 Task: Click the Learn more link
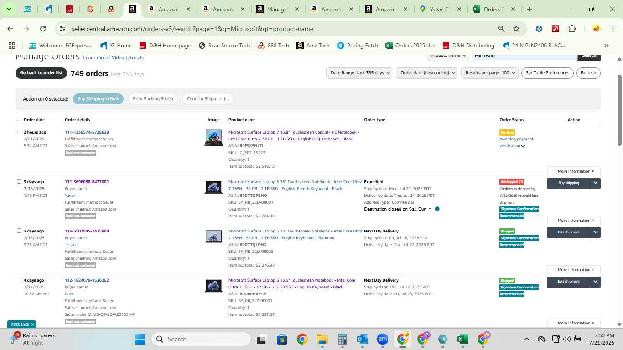coord(95,58)
